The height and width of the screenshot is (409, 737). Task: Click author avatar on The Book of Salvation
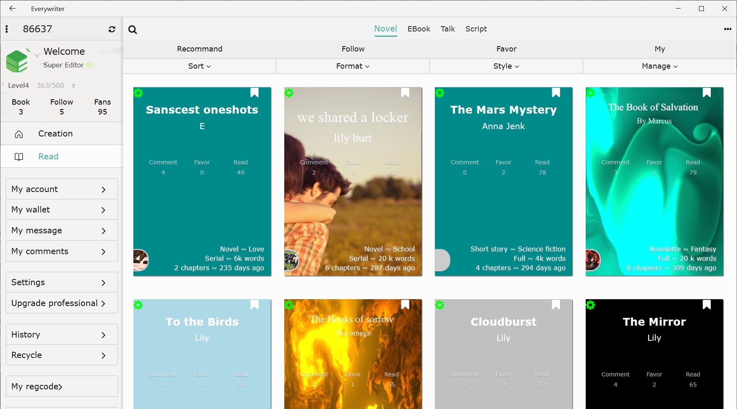pyautogui.click(x=593, y=260)
